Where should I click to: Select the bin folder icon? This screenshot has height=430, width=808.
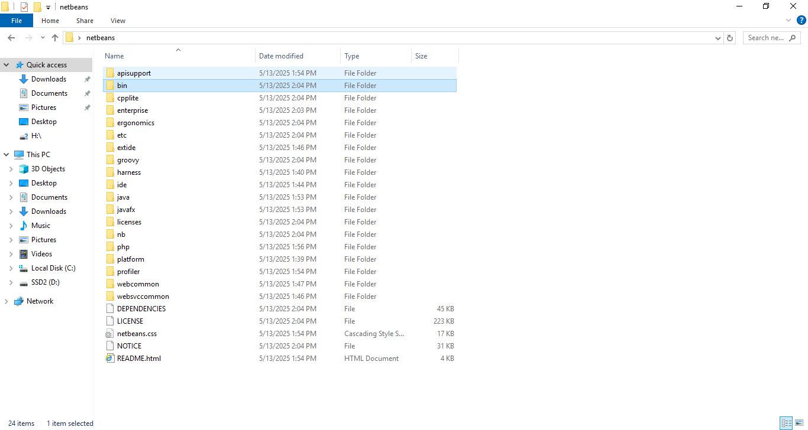click(110, 86)
